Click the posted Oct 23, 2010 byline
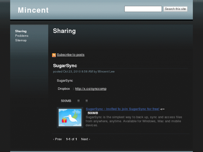The height and width of the screenshot is (152, 203). (x=84, y=71)
